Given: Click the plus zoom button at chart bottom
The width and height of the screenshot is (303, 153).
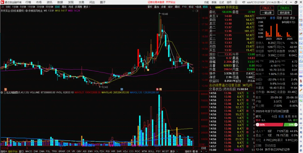Looking at the screenshot, I should tap(201, 151).
